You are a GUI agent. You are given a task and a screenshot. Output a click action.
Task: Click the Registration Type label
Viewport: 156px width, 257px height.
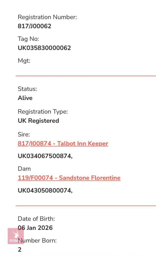(x=43, y=112)
